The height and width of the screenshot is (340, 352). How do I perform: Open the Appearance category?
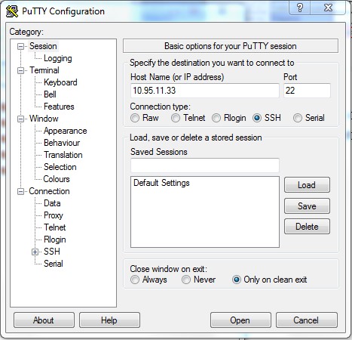[x=65, y=131]
